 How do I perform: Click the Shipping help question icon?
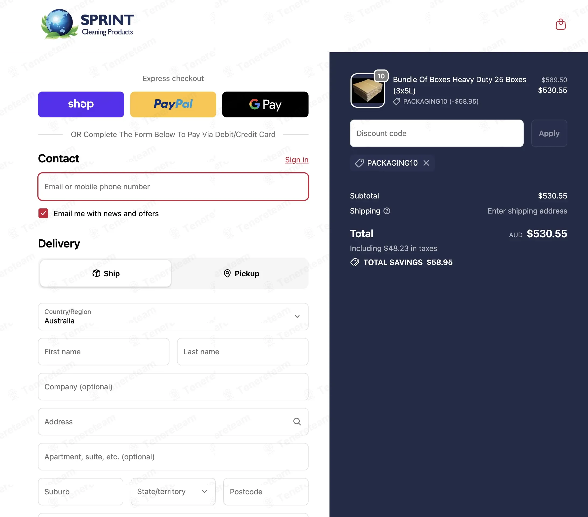(387, 211)
